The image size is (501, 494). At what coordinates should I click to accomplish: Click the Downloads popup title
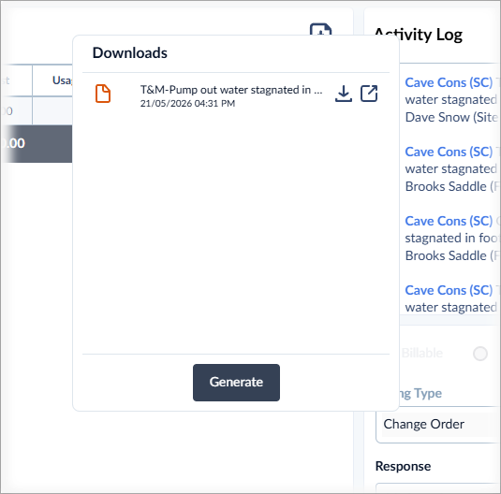coord(130,53)
